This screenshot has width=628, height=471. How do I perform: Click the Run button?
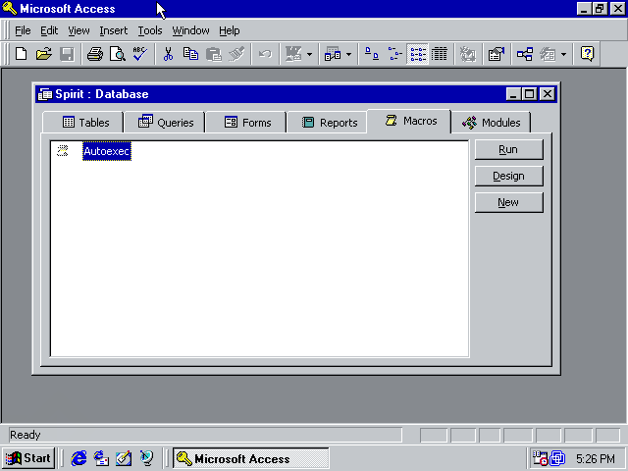(x=508, y=149)
